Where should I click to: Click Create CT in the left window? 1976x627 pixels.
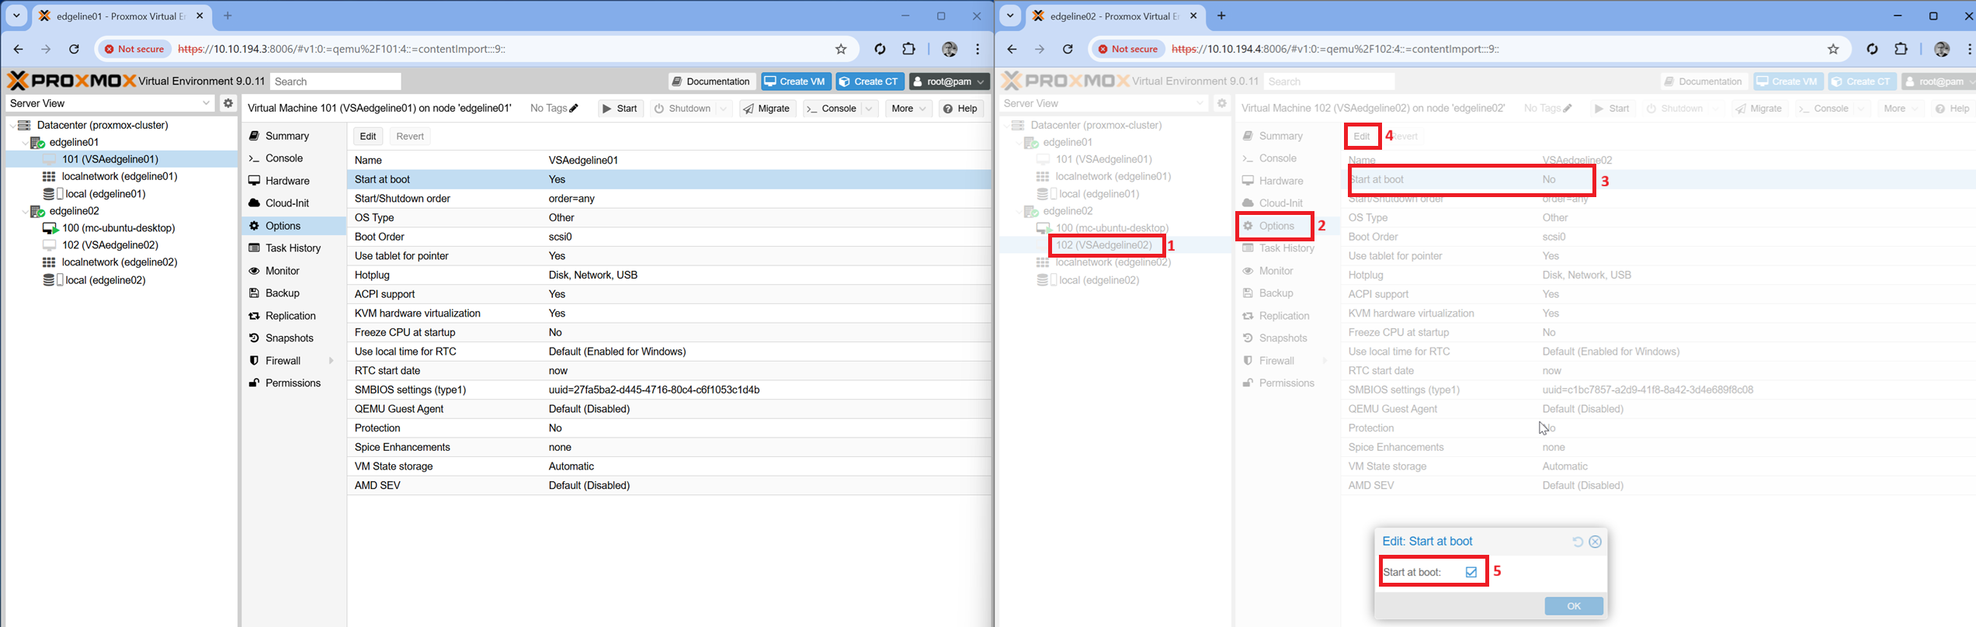(870, 81)
